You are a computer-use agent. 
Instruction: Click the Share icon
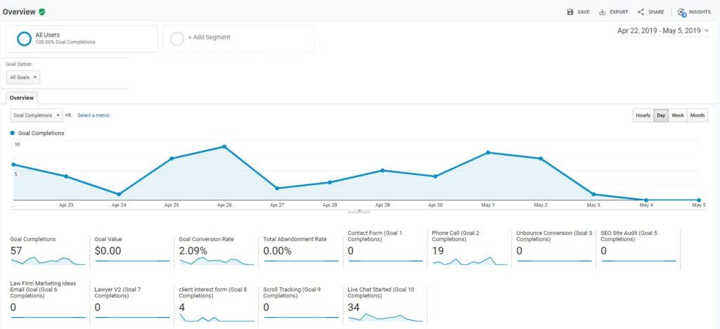[x=641, y=12]
